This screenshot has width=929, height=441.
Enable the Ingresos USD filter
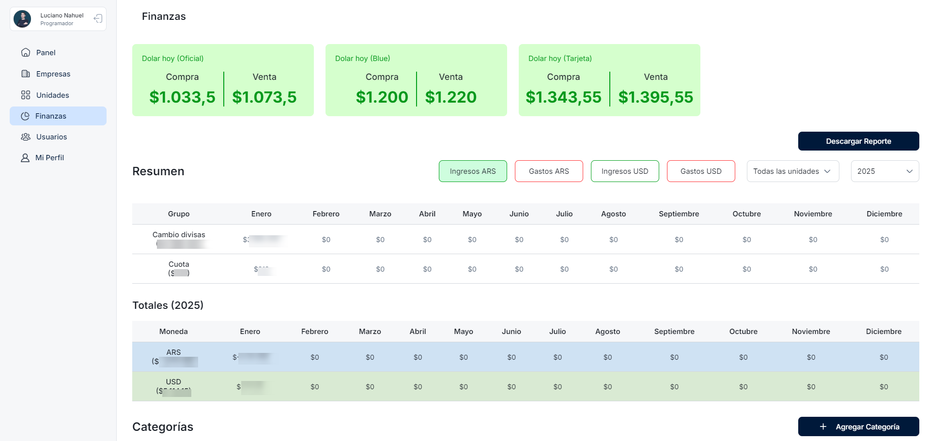pyautogui.click(x=625, y=171)
